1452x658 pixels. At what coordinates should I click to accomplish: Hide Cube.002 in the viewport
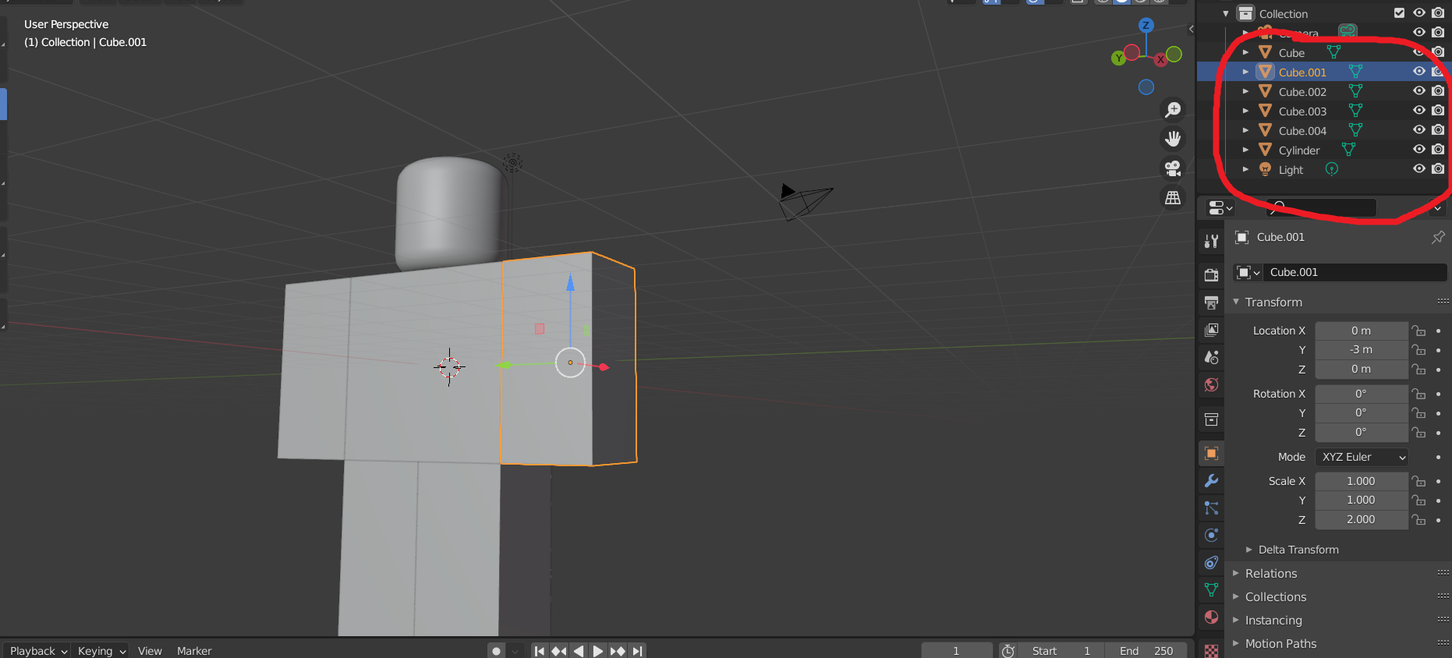pyautogui.click(x=1419, y=91)
